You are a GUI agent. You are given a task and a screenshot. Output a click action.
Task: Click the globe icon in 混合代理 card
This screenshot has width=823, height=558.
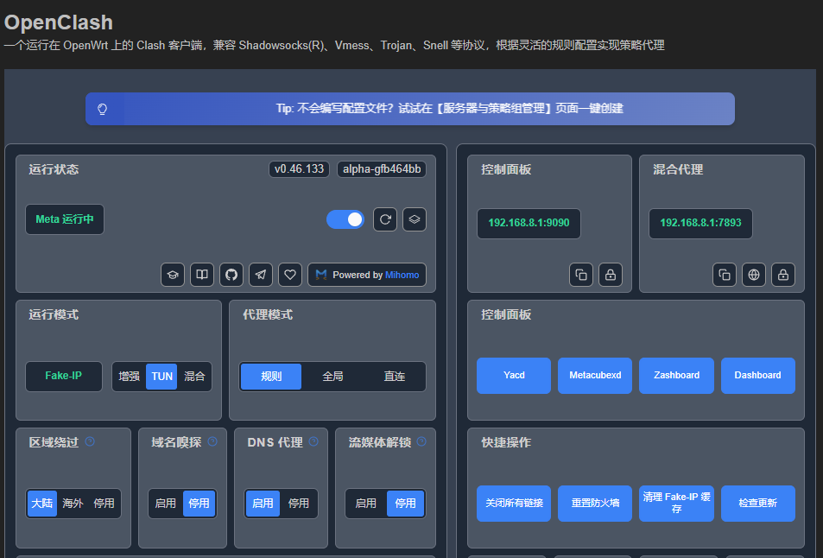[754, 275]
